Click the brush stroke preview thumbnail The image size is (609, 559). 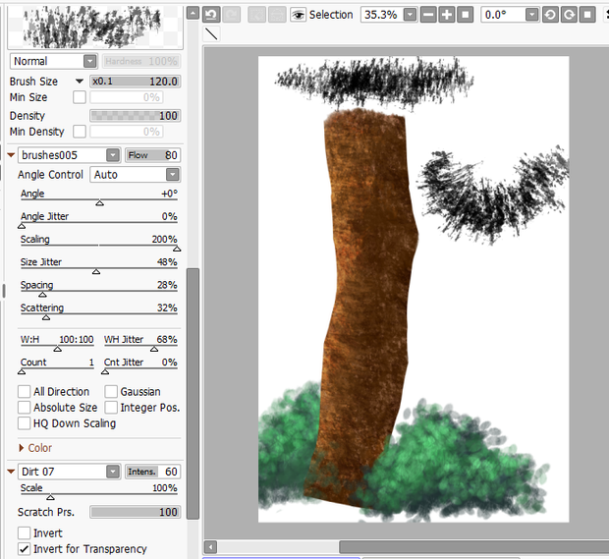tap(95, 27)
